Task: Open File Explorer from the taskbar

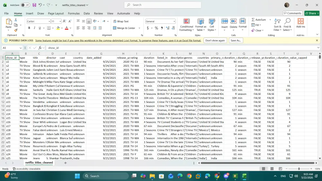Action: pos(152,176)
